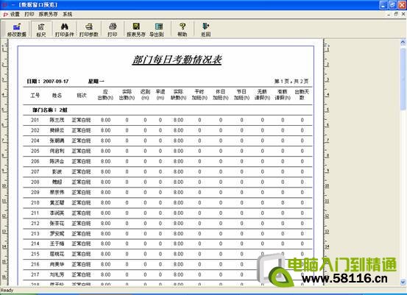Select row 201 陈三茂 in report

coord(167,120)
